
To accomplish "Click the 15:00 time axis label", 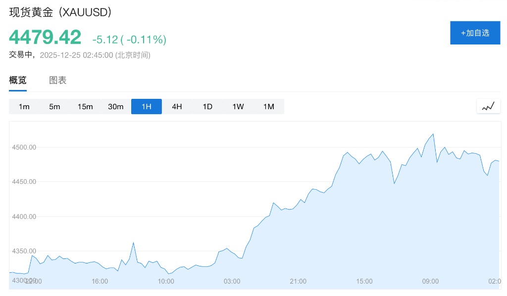I will tap(364, 281).
